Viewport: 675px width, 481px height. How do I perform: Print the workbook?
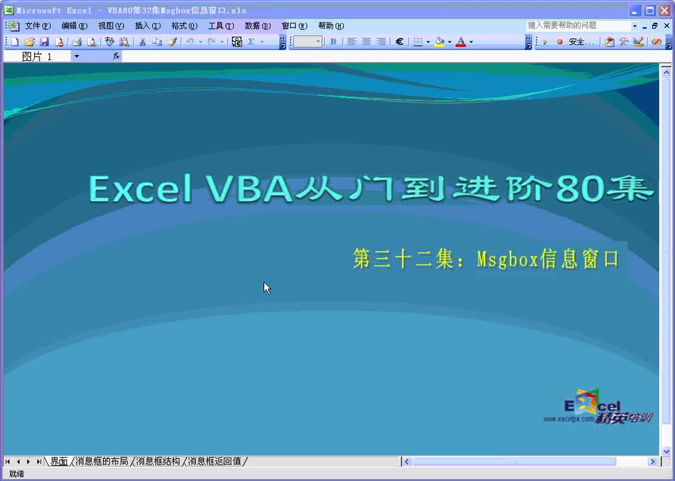tap(77, 41)
